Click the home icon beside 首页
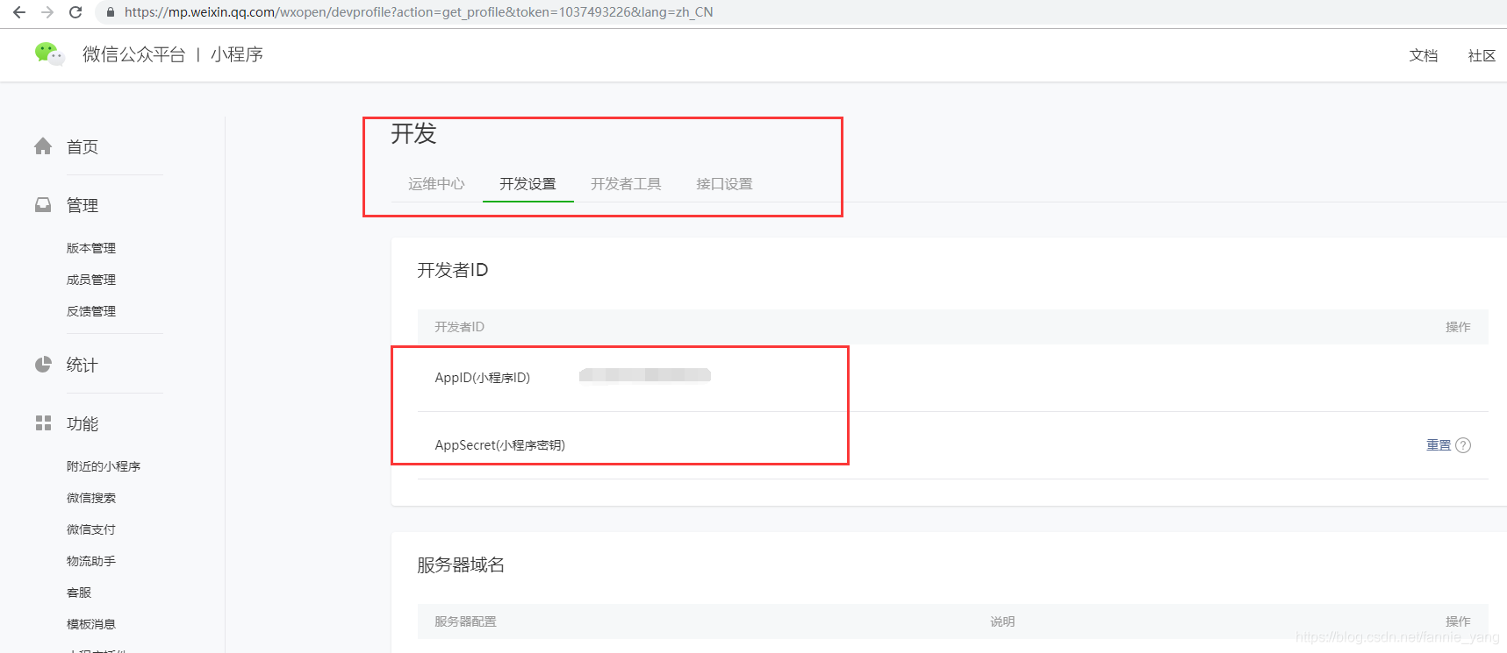 tap(43, 146)
